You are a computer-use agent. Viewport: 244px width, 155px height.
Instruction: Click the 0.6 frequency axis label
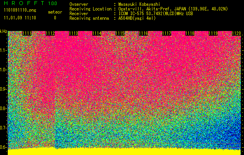(x=3, y=147)
